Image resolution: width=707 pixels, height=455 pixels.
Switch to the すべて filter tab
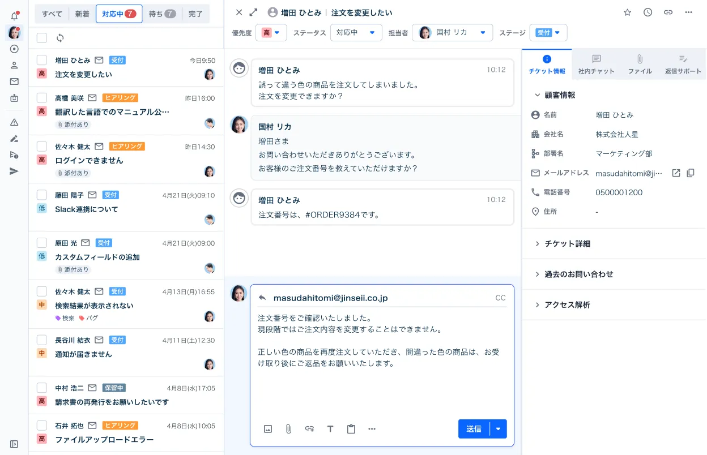point(52,14)
